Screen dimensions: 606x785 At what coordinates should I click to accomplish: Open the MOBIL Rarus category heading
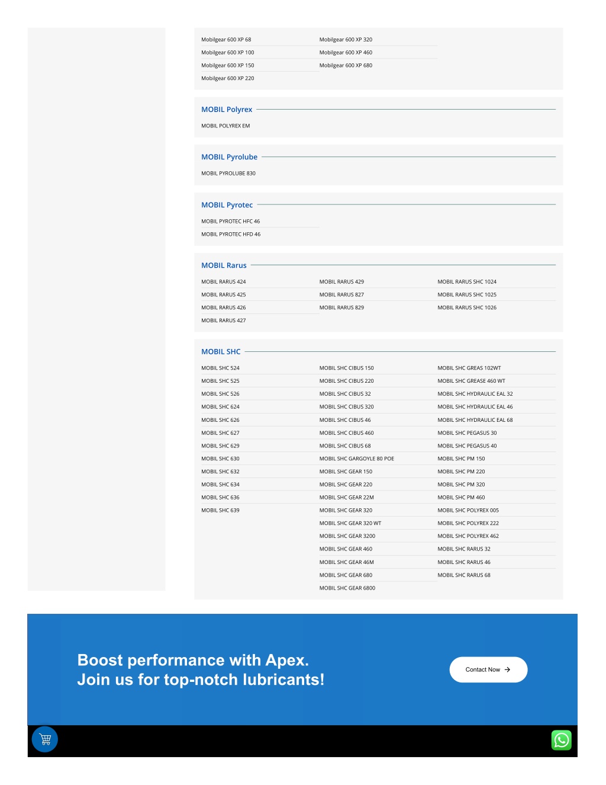click(224, 265)
